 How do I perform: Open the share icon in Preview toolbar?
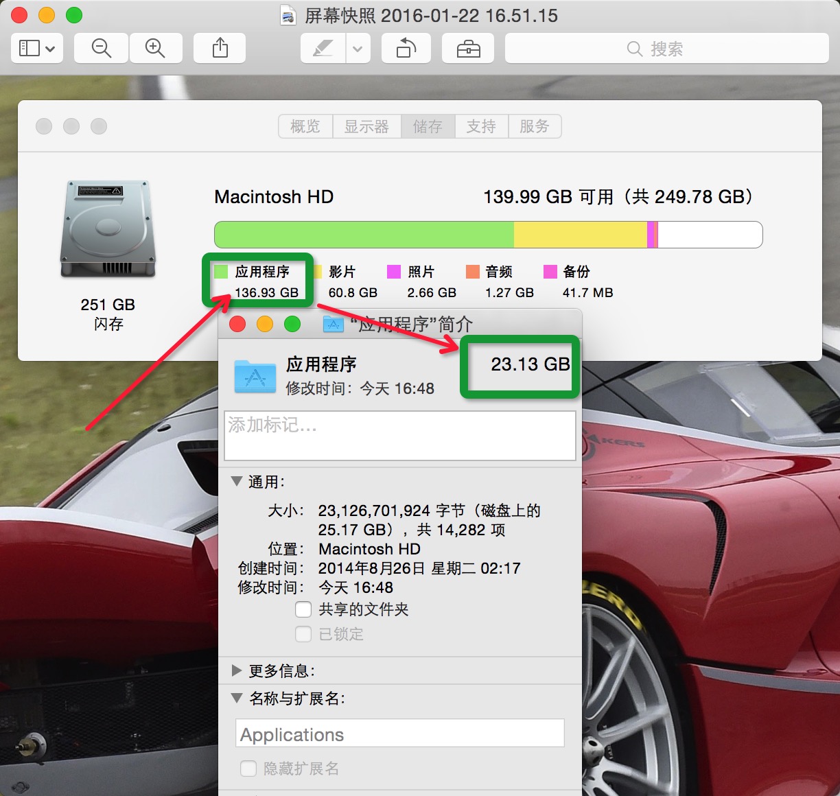220,49
